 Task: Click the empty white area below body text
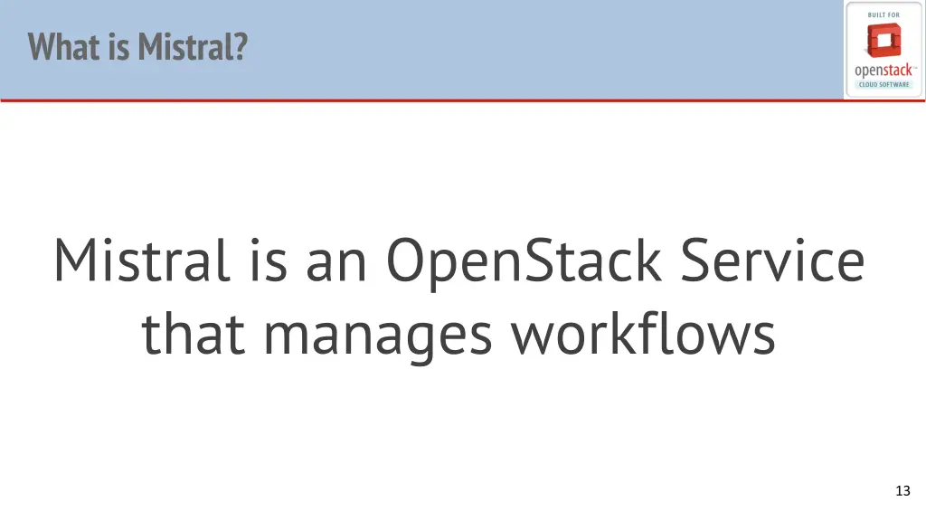click(463, 437)
